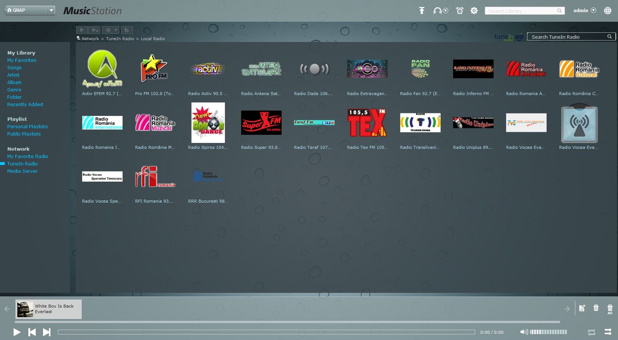Click the globe language icon
The height and width of the screenshot is (340, 618).
click(x=608, y=11)
